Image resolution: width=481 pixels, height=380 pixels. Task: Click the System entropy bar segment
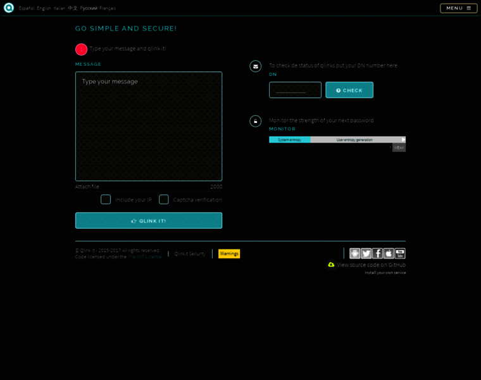[x=290, y=140]
